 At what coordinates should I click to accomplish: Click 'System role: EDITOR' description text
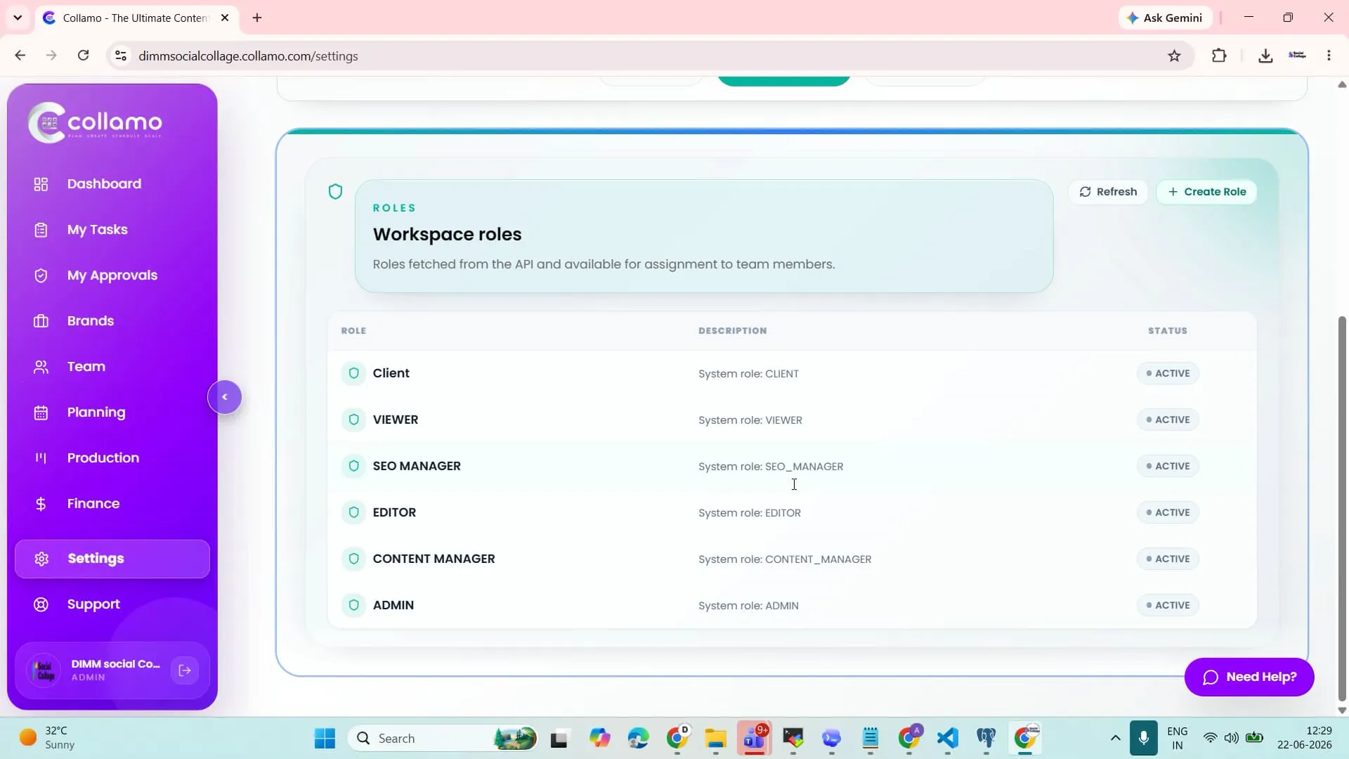(750, 513)
